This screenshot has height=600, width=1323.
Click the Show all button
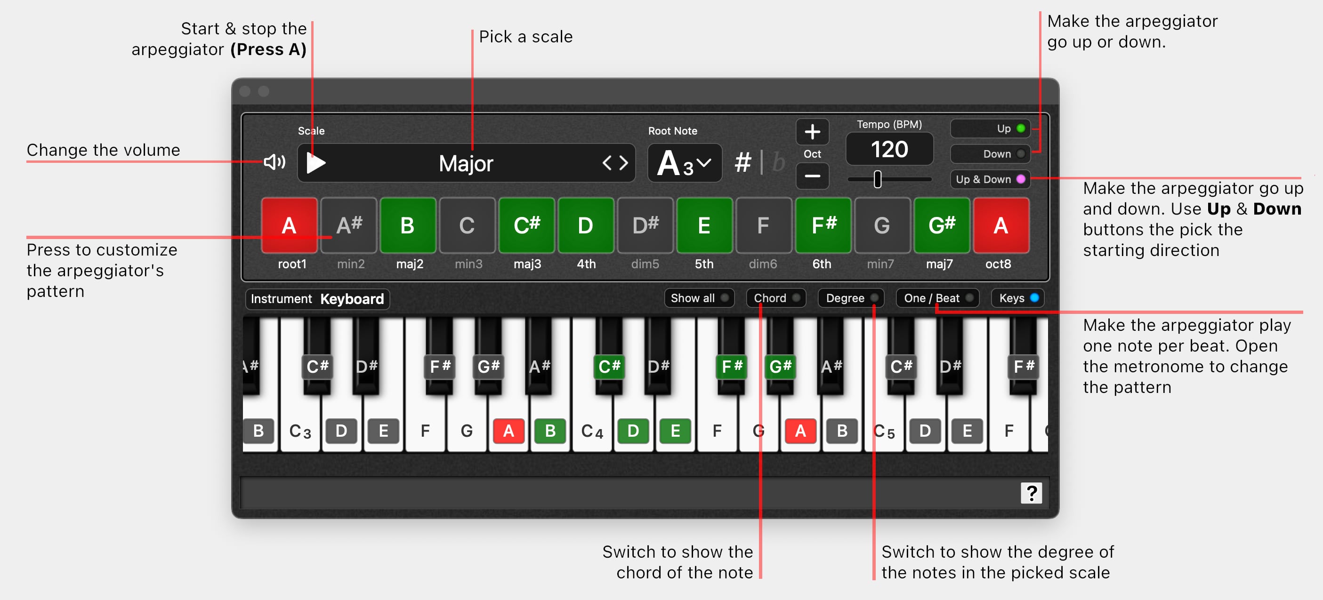point(699,298)
